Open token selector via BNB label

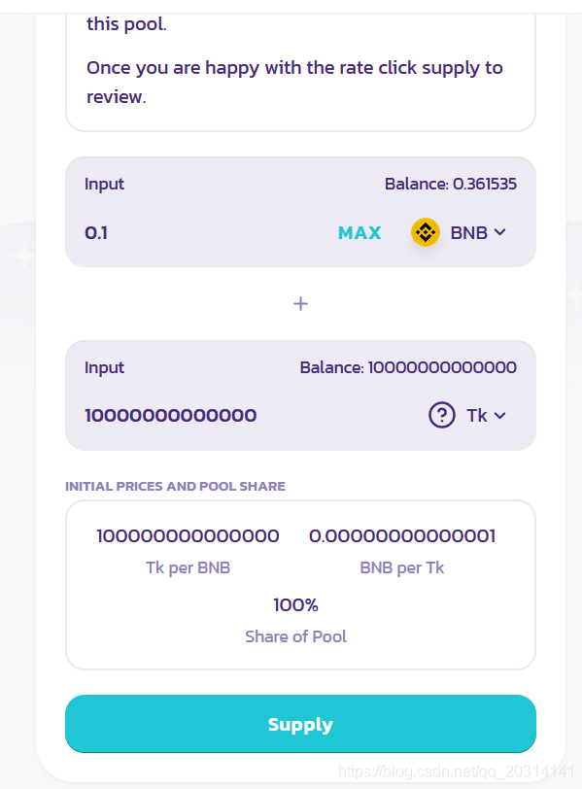(469, 232)
